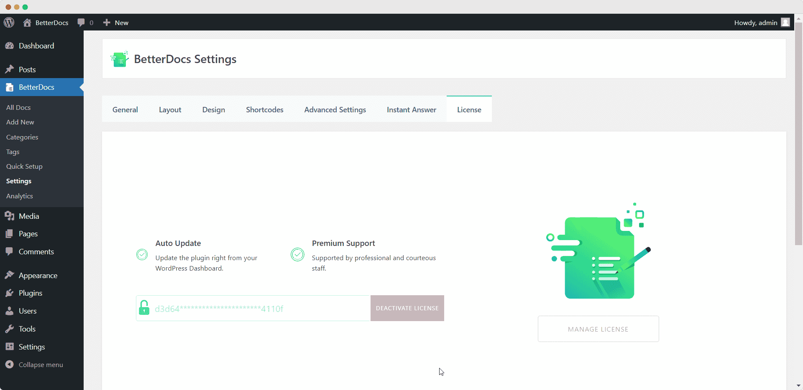
Task: Click the page vertical scrollbar thumb
Action: 798,134
